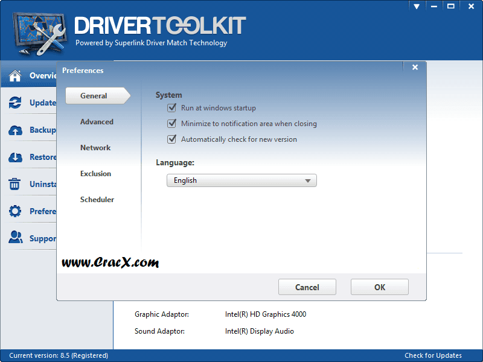Open the Overview section label in the sidebar

click(x=43, y=76)
